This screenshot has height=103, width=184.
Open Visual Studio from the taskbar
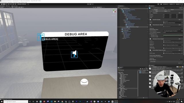(91, 102)
